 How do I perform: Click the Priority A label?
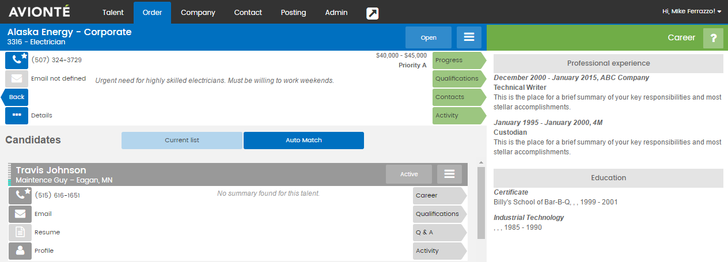coord(412,65)
